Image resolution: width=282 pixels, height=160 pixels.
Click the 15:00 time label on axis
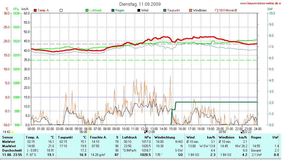pos(173,128)
